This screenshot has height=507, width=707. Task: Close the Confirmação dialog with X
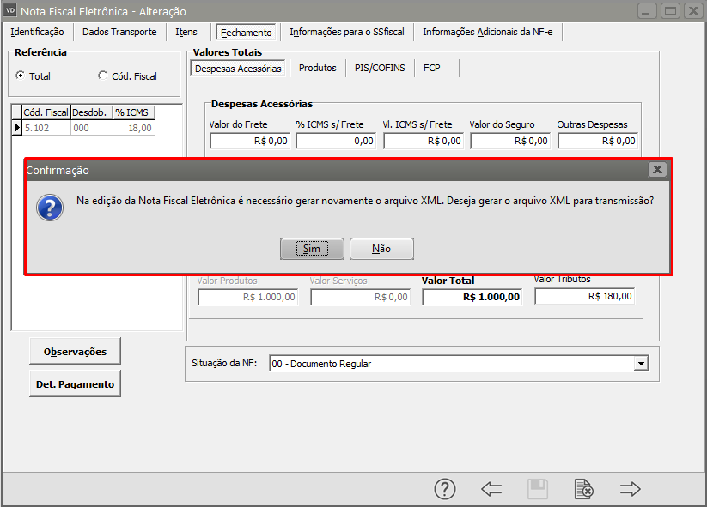657,170
